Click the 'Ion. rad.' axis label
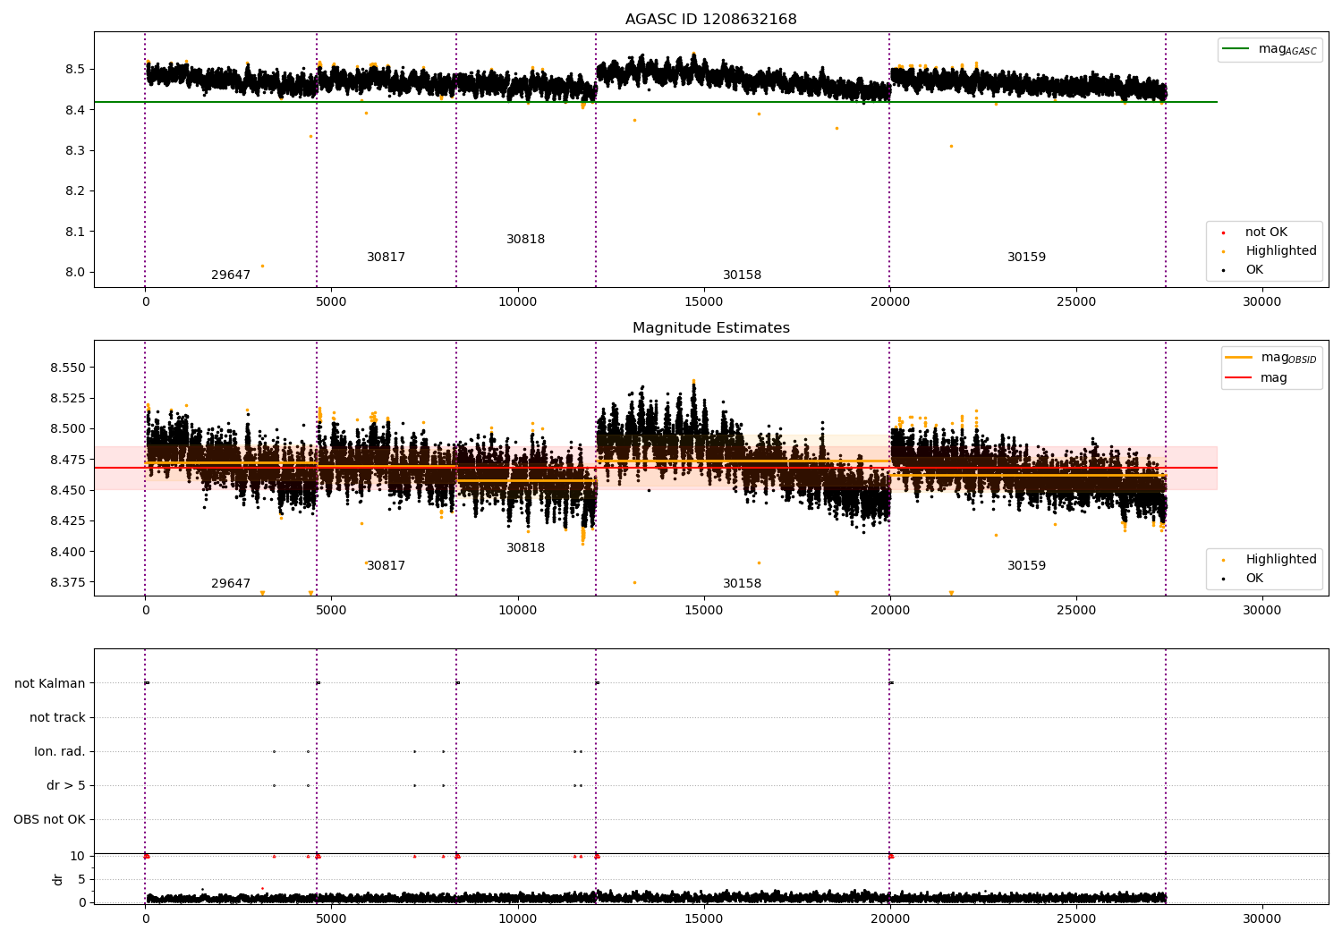The image size is (1342, 939). [60, 751]
